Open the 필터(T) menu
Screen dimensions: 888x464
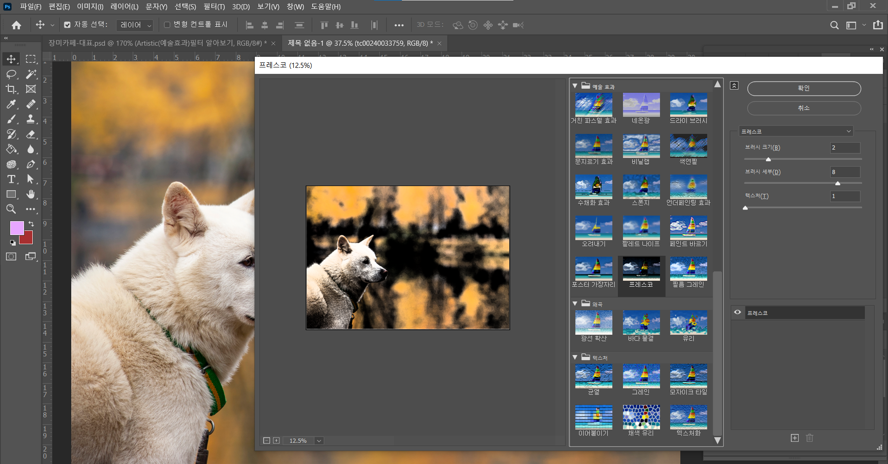coord(214,6)
